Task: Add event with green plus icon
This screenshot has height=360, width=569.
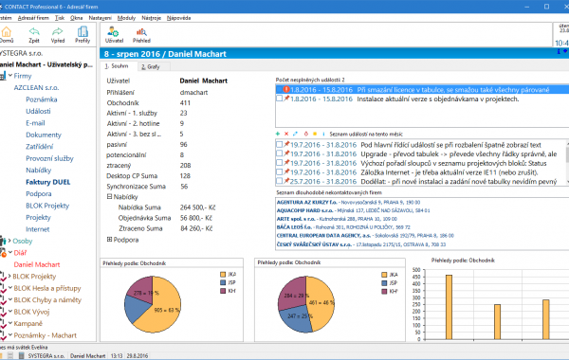Action: click(x=278, y=134)
